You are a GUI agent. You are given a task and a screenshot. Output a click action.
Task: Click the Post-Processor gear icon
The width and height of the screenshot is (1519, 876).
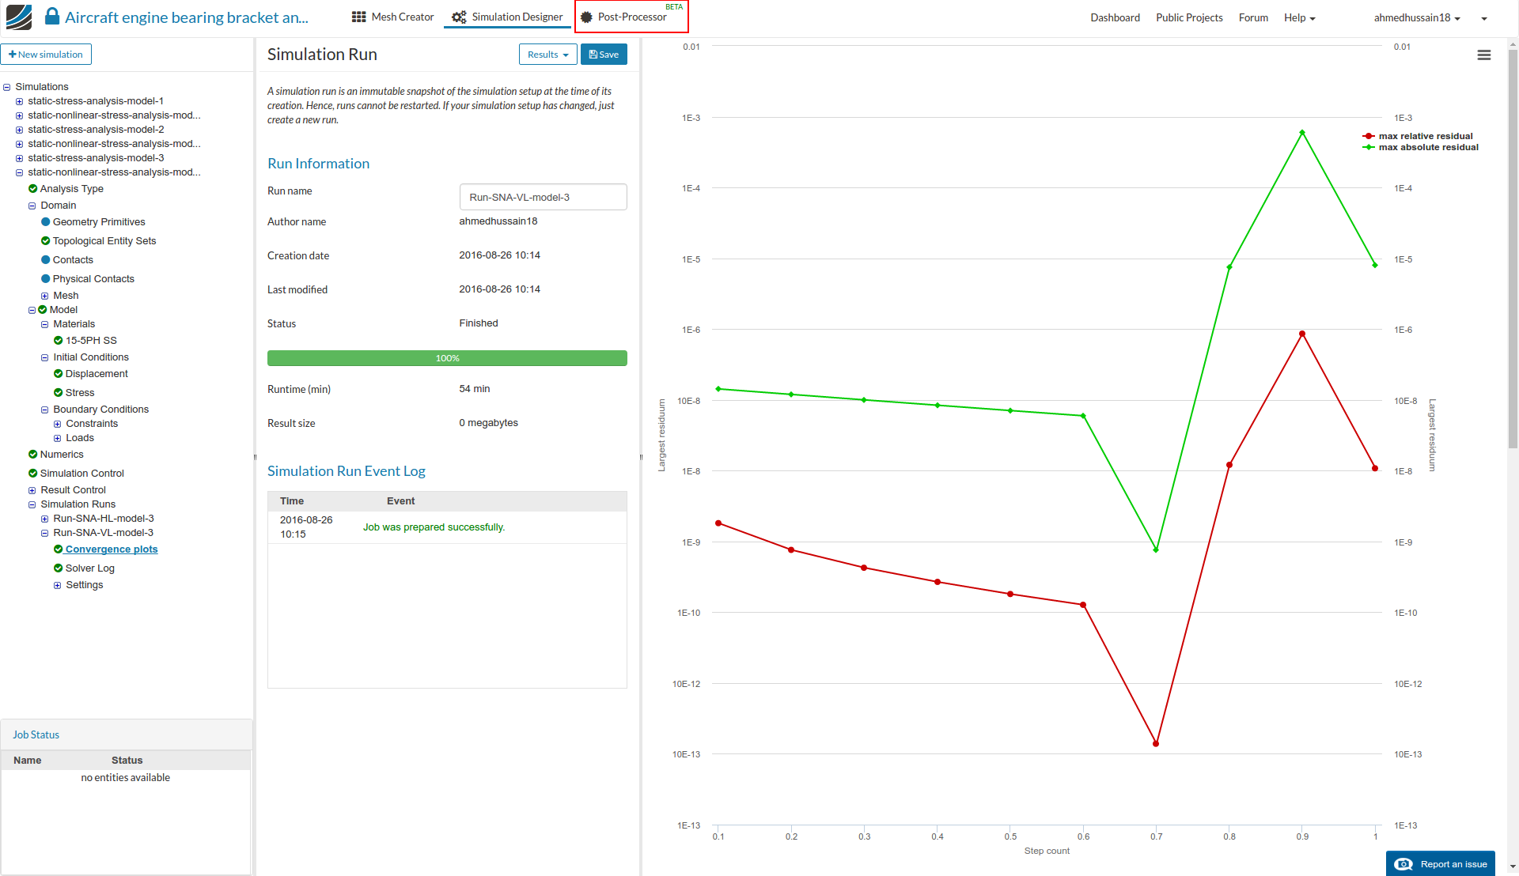point(586,17)
